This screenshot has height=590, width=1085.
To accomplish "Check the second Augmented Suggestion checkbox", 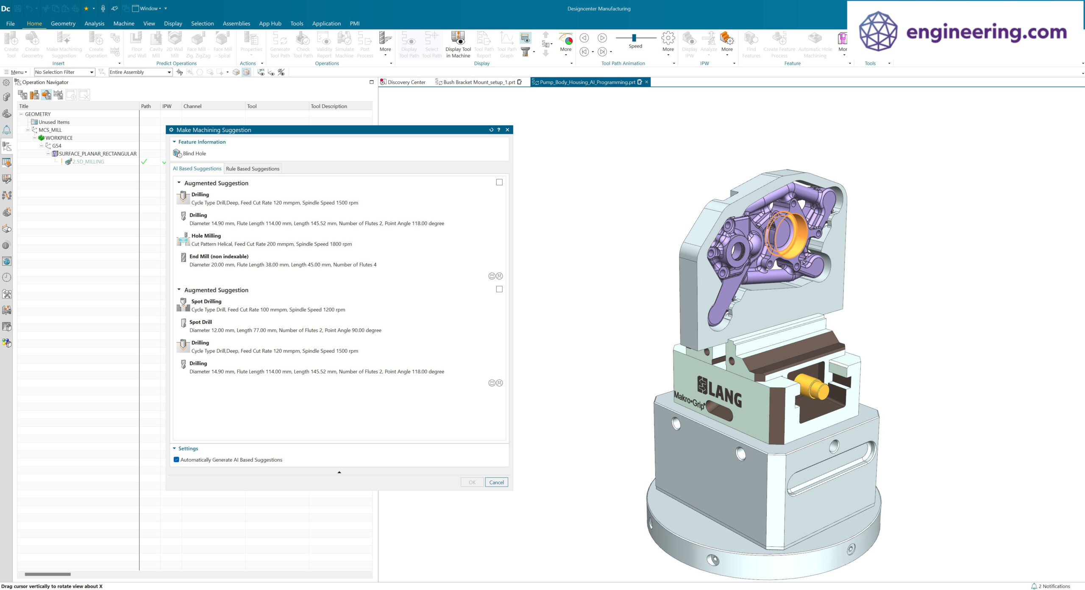I will (499, 289).
